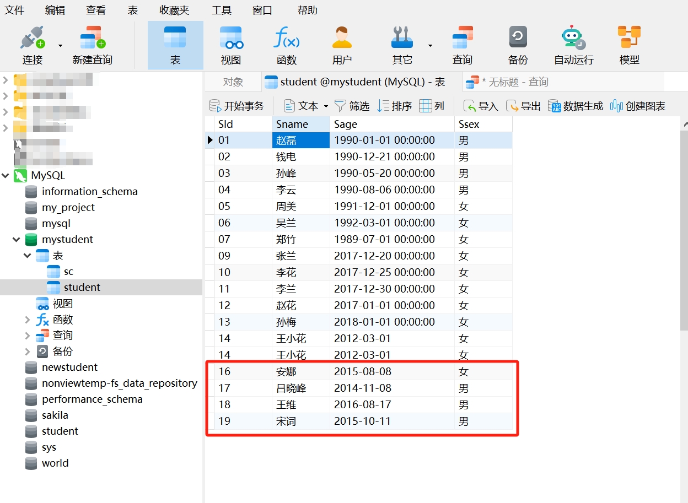Screen dimensions: 688x503
Task: Open the 新建查询 (New Query) tool
Action: (92, 44)
